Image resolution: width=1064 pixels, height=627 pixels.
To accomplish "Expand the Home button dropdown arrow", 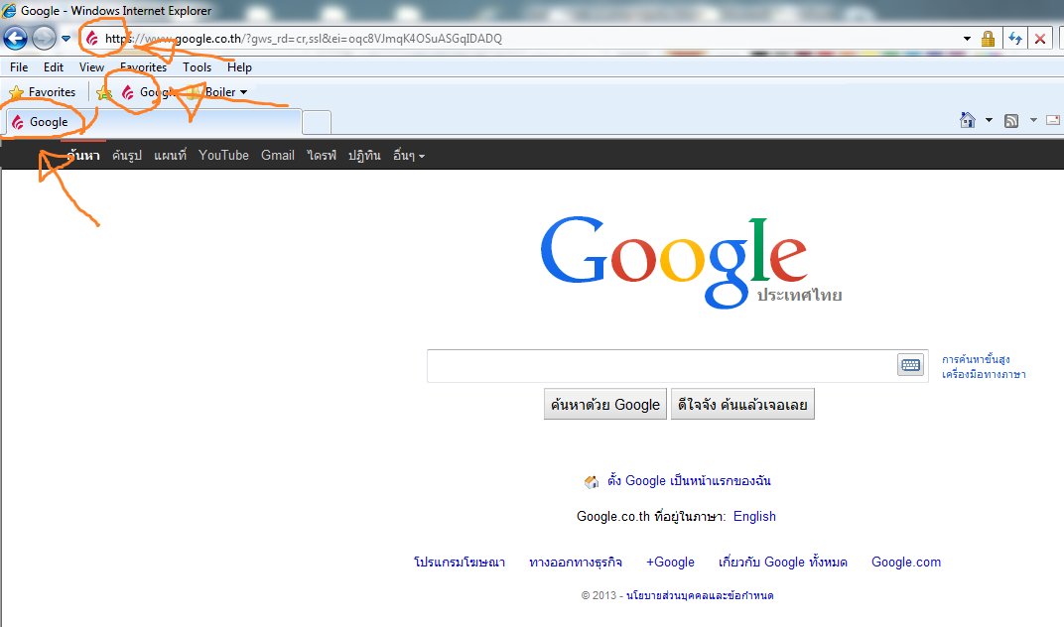I will pyautogui.click(x=989, y=120).
